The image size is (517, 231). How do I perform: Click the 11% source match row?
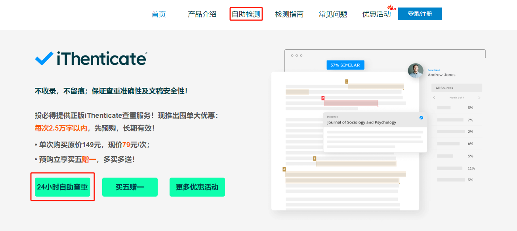[x=456, y=168]
